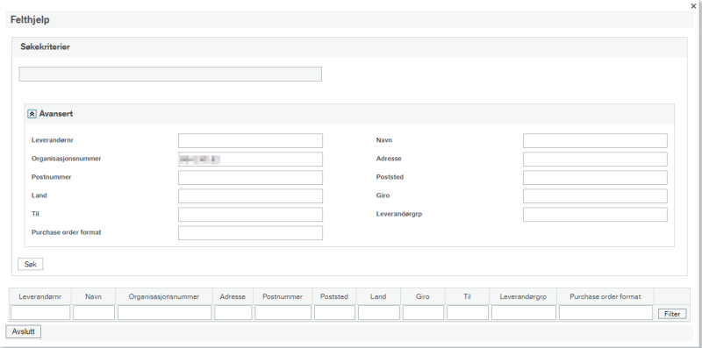Image resolution: width=702 pixels, height=348 pixels.
Task: Click the Til input in Avansert
Action: (250, 214)
